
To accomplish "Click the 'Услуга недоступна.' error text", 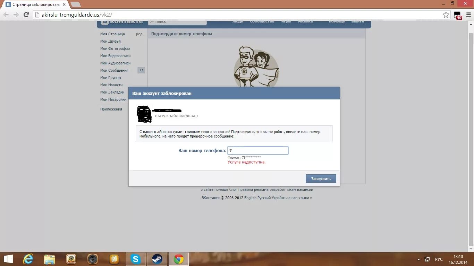I will [x=246, y=162].
